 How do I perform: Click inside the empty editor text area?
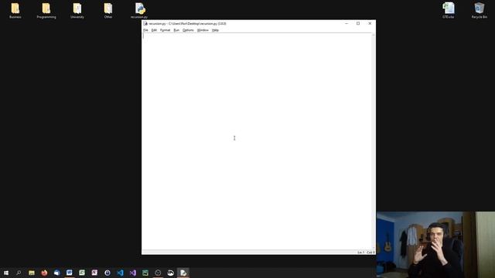[257, 141]
